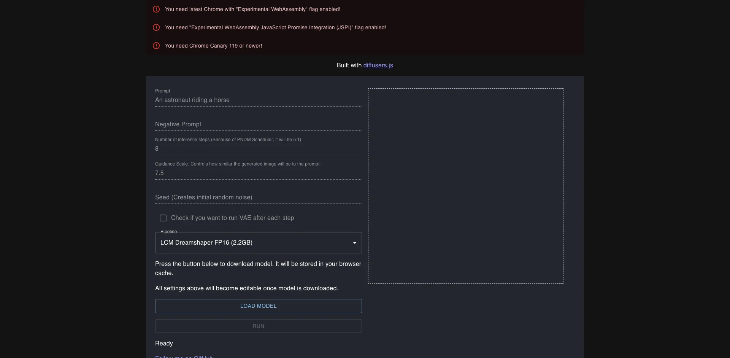Click the 'You need Chrome Canary 119' alert message

pyautogui.click(x=213, y=46)
